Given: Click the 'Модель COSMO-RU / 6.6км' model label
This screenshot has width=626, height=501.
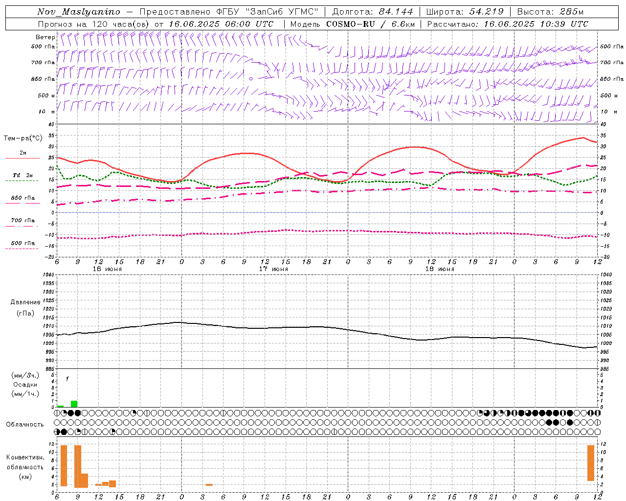Looking at the screenshot, I should [353, 24].
